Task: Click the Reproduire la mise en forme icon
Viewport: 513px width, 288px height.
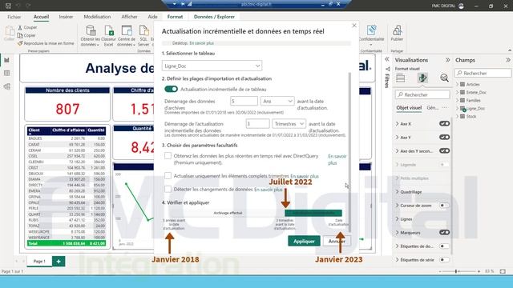Action: coord(20,43)
